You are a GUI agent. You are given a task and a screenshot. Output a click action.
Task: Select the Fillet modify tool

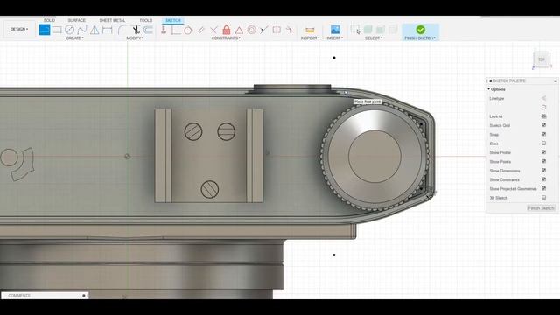point(122,30)
